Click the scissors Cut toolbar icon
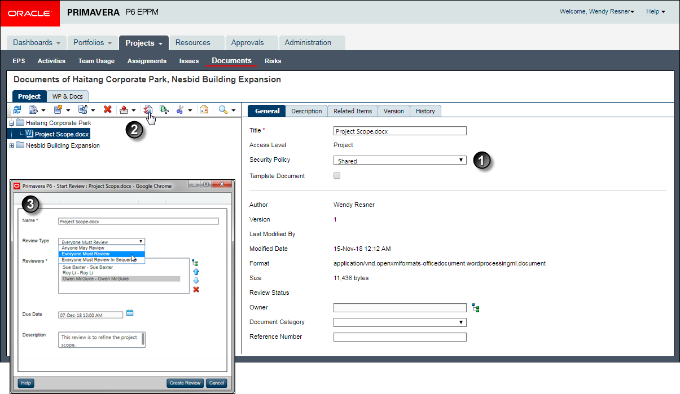This screenshot has width=680, height=394. (x=180, y=110)
